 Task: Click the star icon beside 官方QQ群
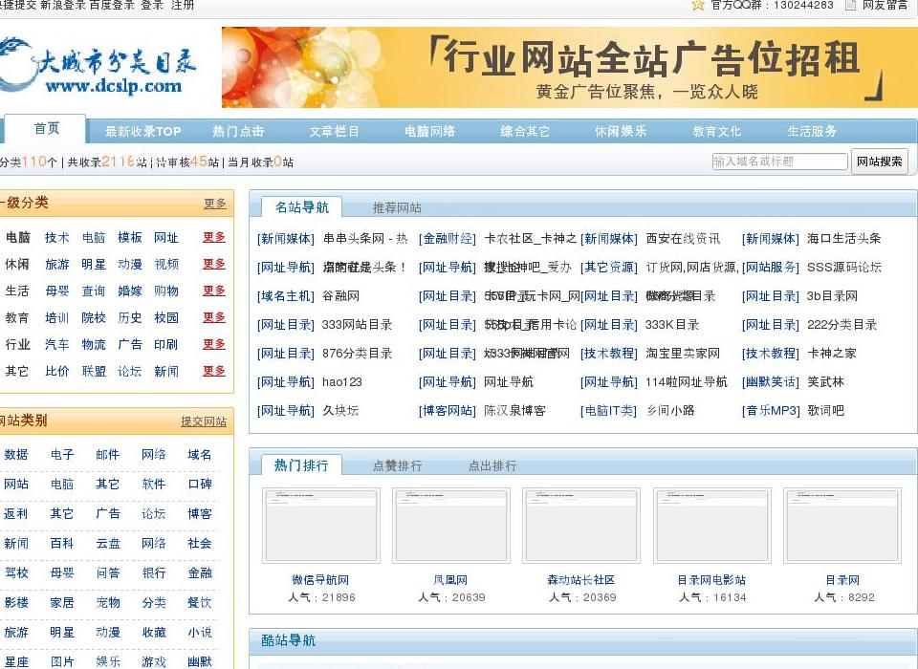point(697,6)
